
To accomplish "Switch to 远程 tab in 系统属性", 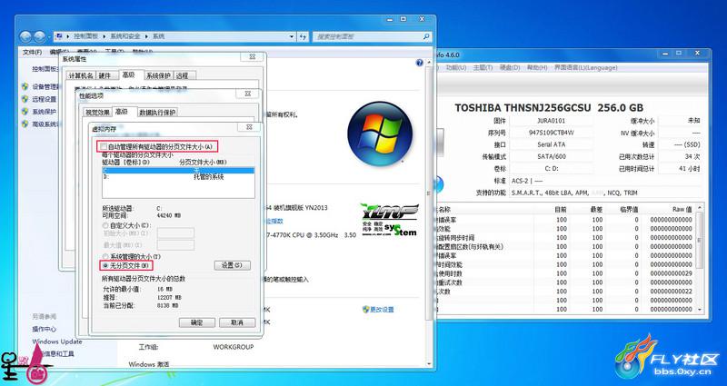I will (x=183, y=75).
